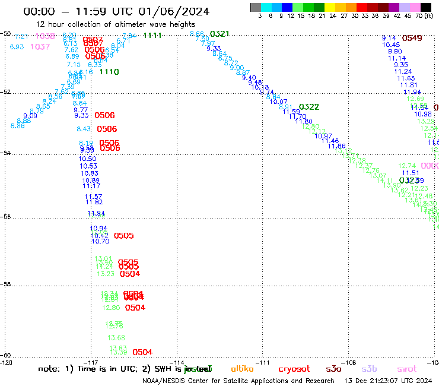This screenshot has height=386, width=439.
Task: Click the wave height value 12.69
Action: [x=415, y=99]
